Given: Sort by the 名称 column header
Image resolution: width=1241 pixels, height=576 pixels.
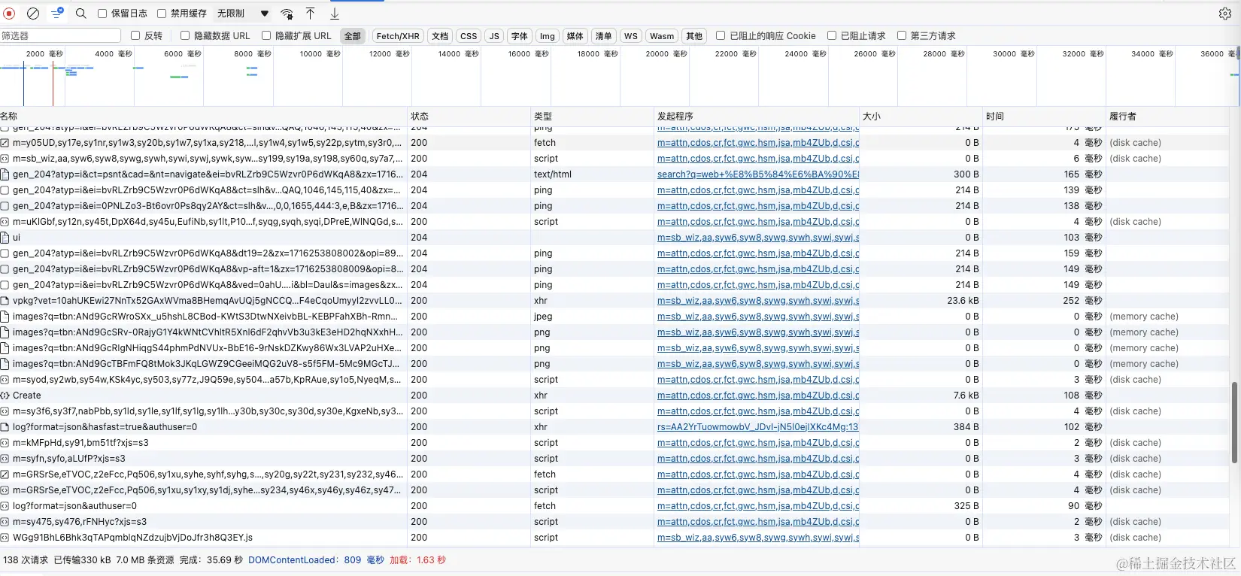Looking at the screenshot, I should point(203,117).
